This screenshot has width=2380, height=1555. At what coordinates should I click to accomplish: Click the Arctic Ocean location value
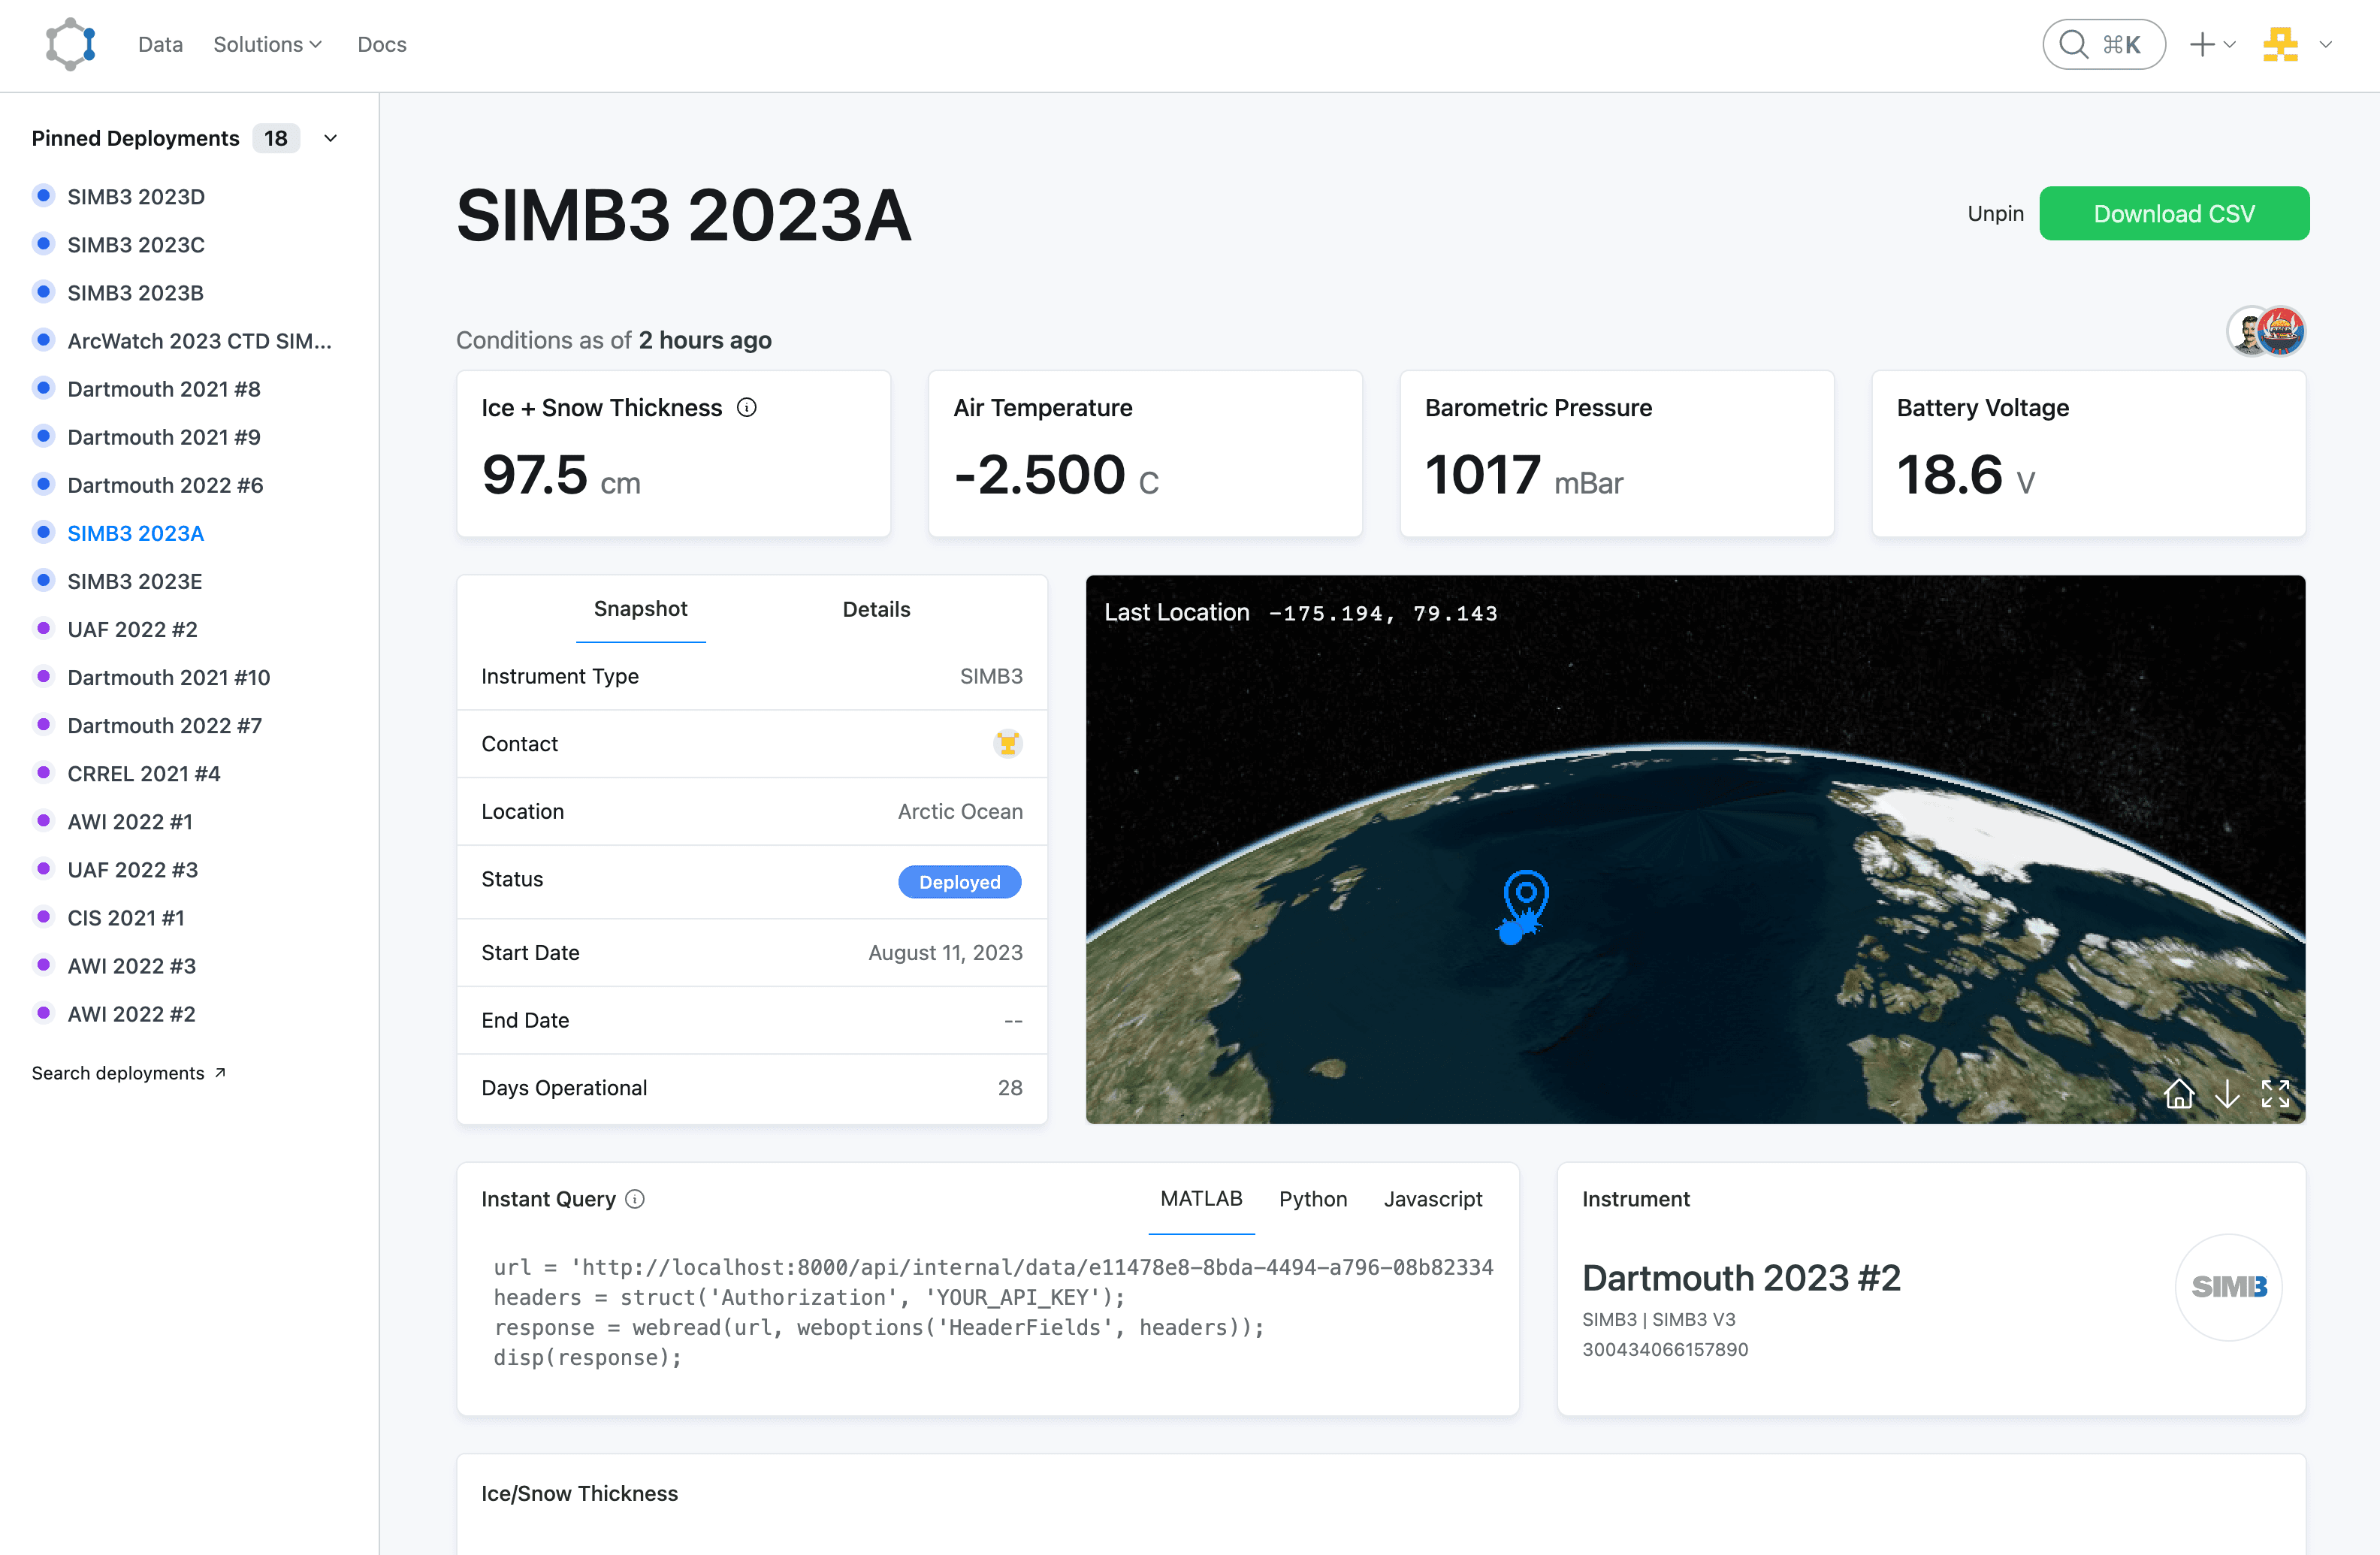click(960, 811)
